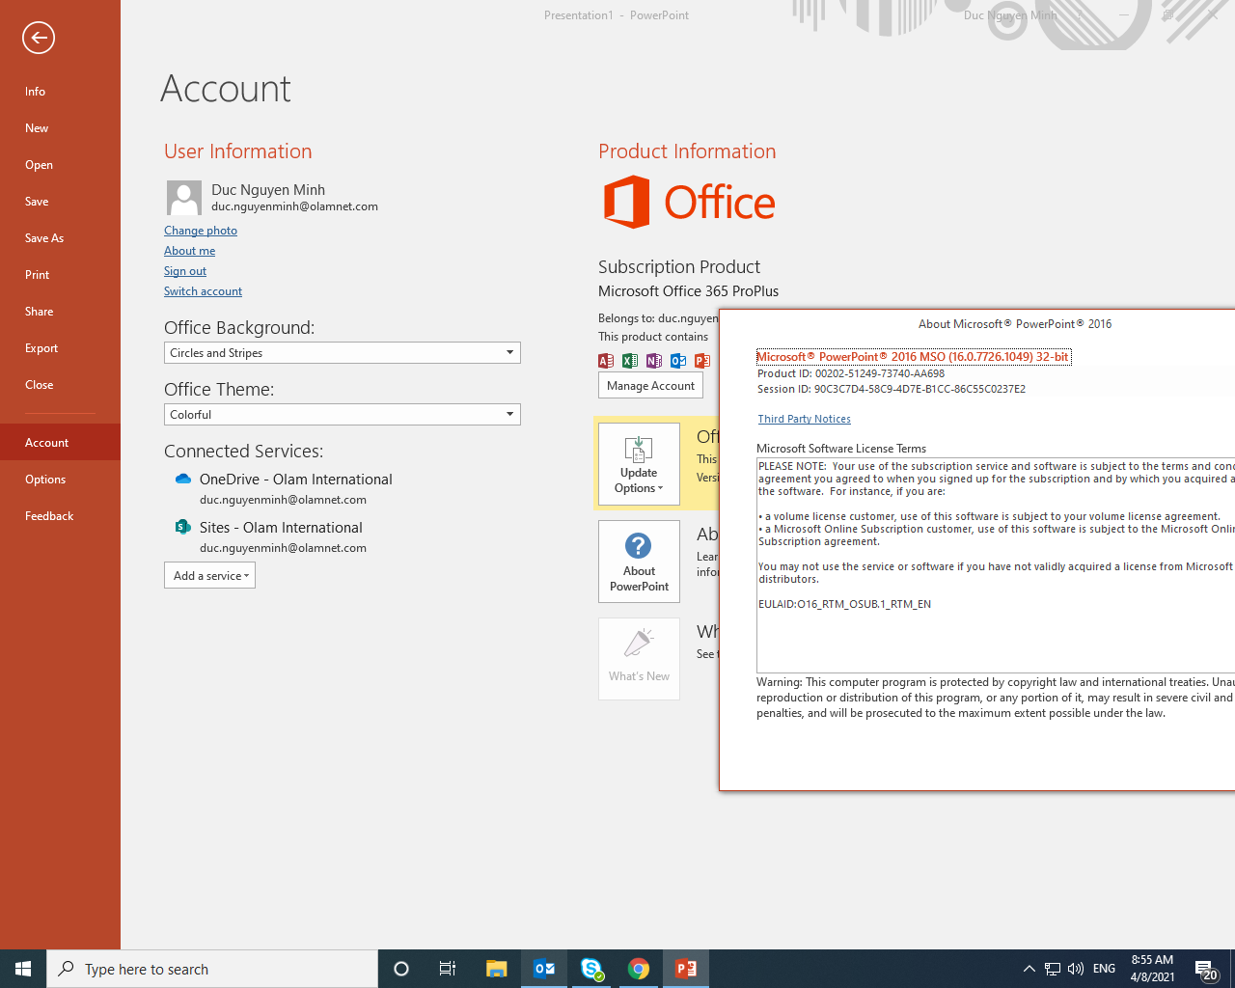Click the Manage Account button
This screenshot has width=1235, height=988.
650,386
